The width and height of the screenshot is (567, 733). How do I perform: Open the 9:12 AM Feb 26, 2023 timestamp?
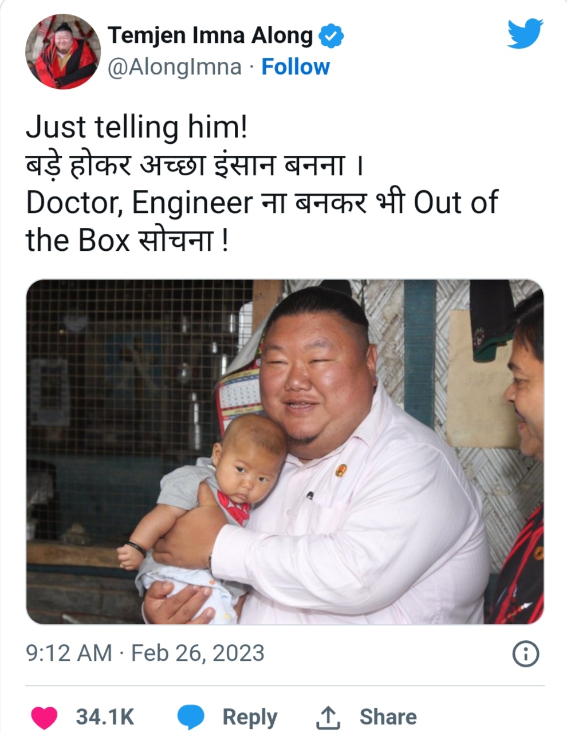145,653
